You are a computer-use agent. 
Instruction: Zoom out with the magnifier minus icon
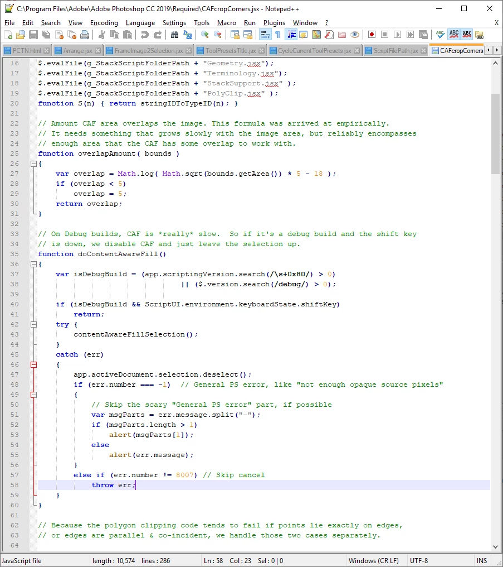pyautogui.click(x=218, y=35)
